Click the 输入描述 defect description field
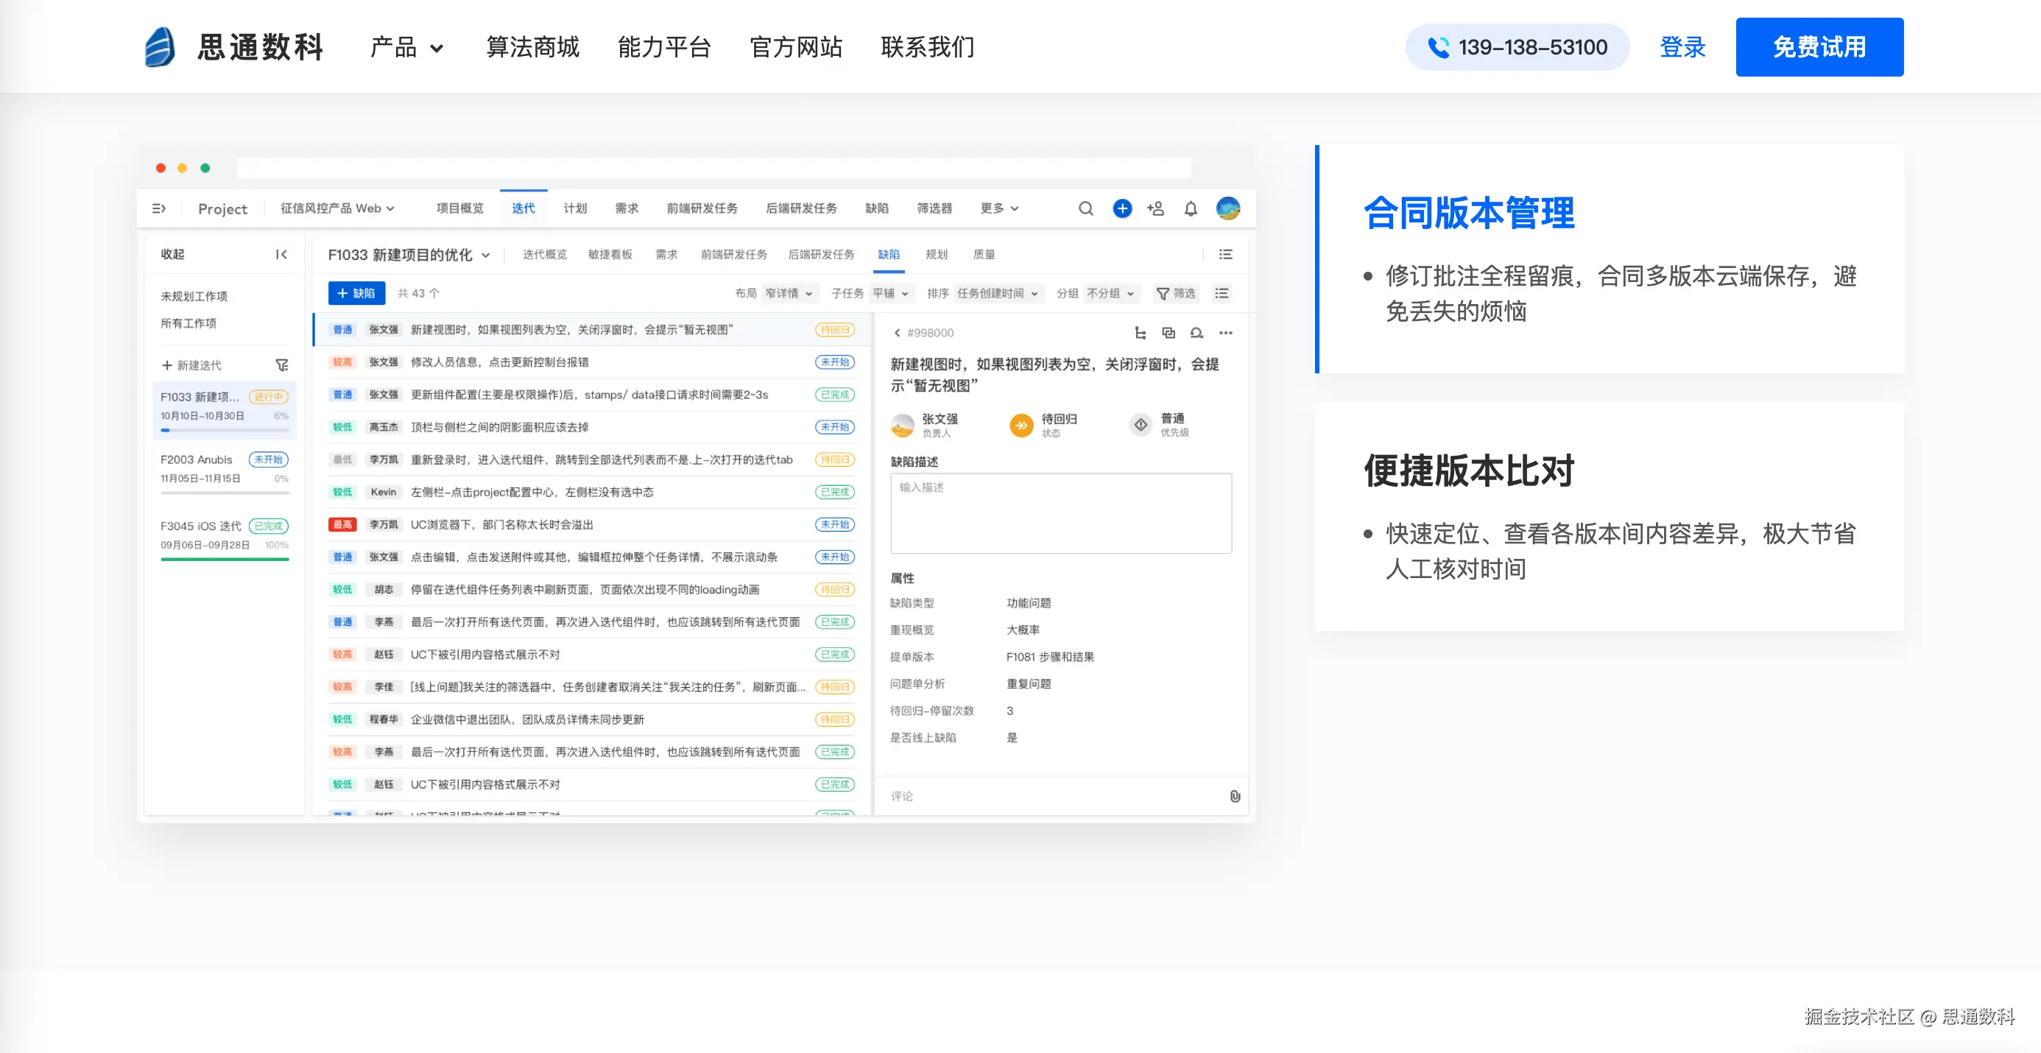The image size is (2041, 1053). pos(1060,513)
